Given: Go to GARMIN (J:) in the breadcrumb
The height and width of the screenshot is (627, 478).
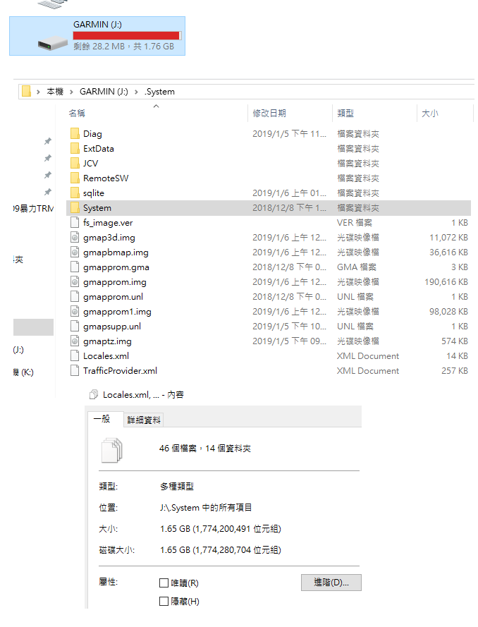Looking at the screenshot, I should [104, 92].
